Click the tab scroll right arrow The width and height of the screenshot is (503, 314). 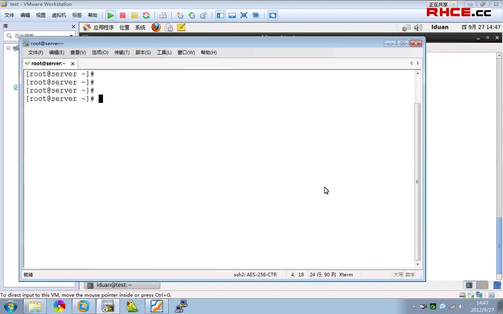pyautogui.click(x=418, y=63)
